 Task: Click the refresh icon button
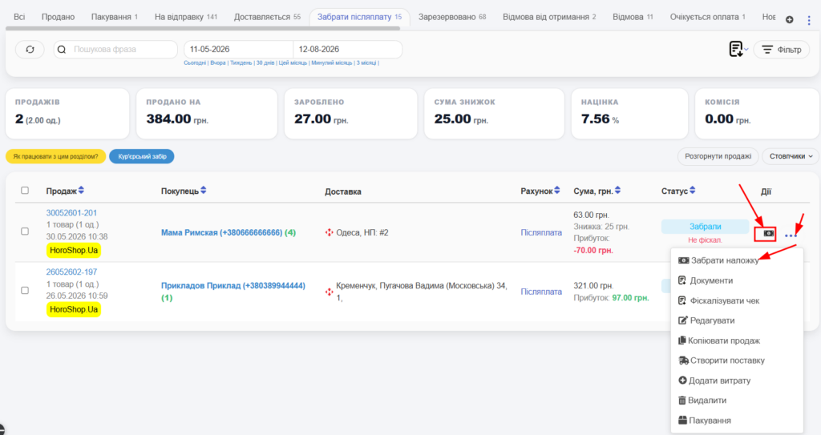pyautogui.click(x=30, y=49)
